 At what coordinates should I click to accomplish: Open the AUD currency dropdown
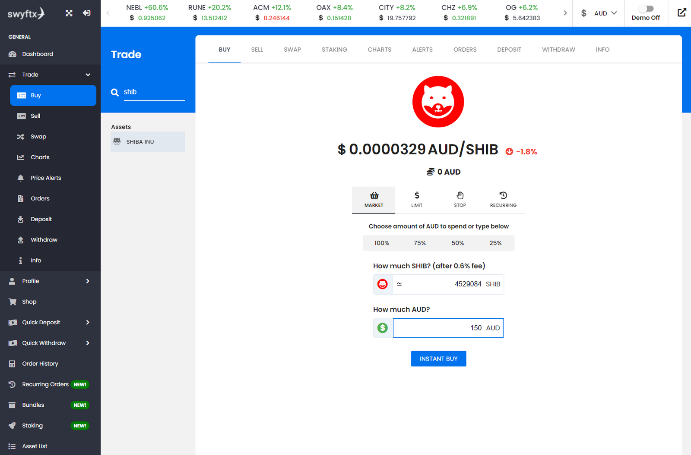pyautogui.click(x=599, y=13)
